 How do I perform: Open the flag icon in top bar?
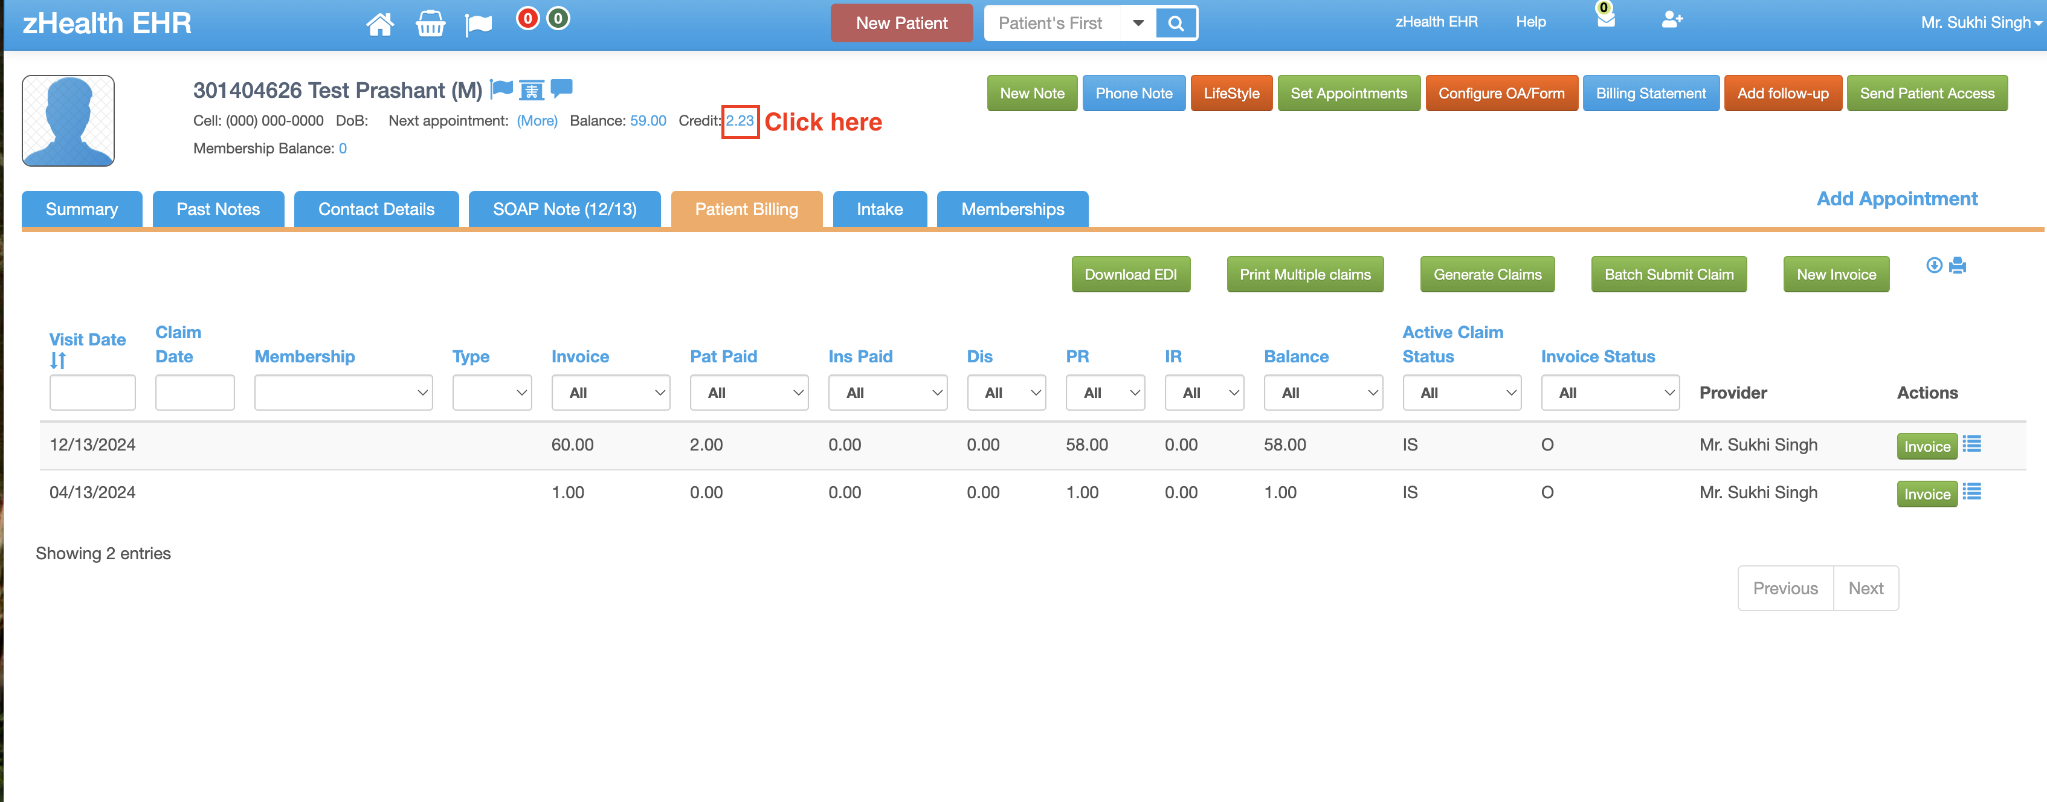point(479,25)
